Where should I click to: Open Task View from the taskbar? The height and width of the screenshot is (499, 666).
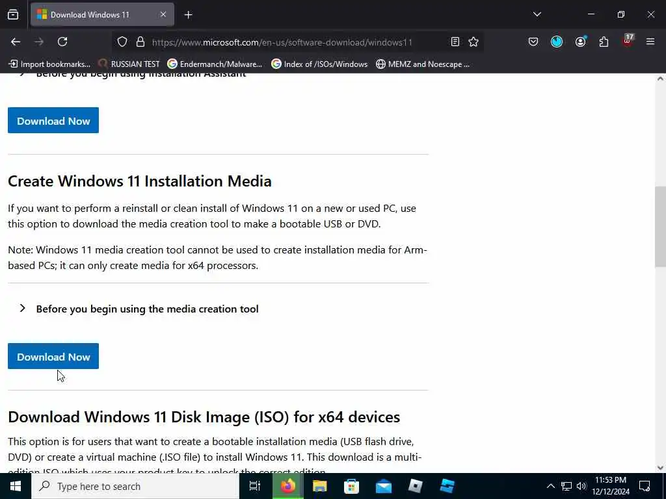[255, 486]
